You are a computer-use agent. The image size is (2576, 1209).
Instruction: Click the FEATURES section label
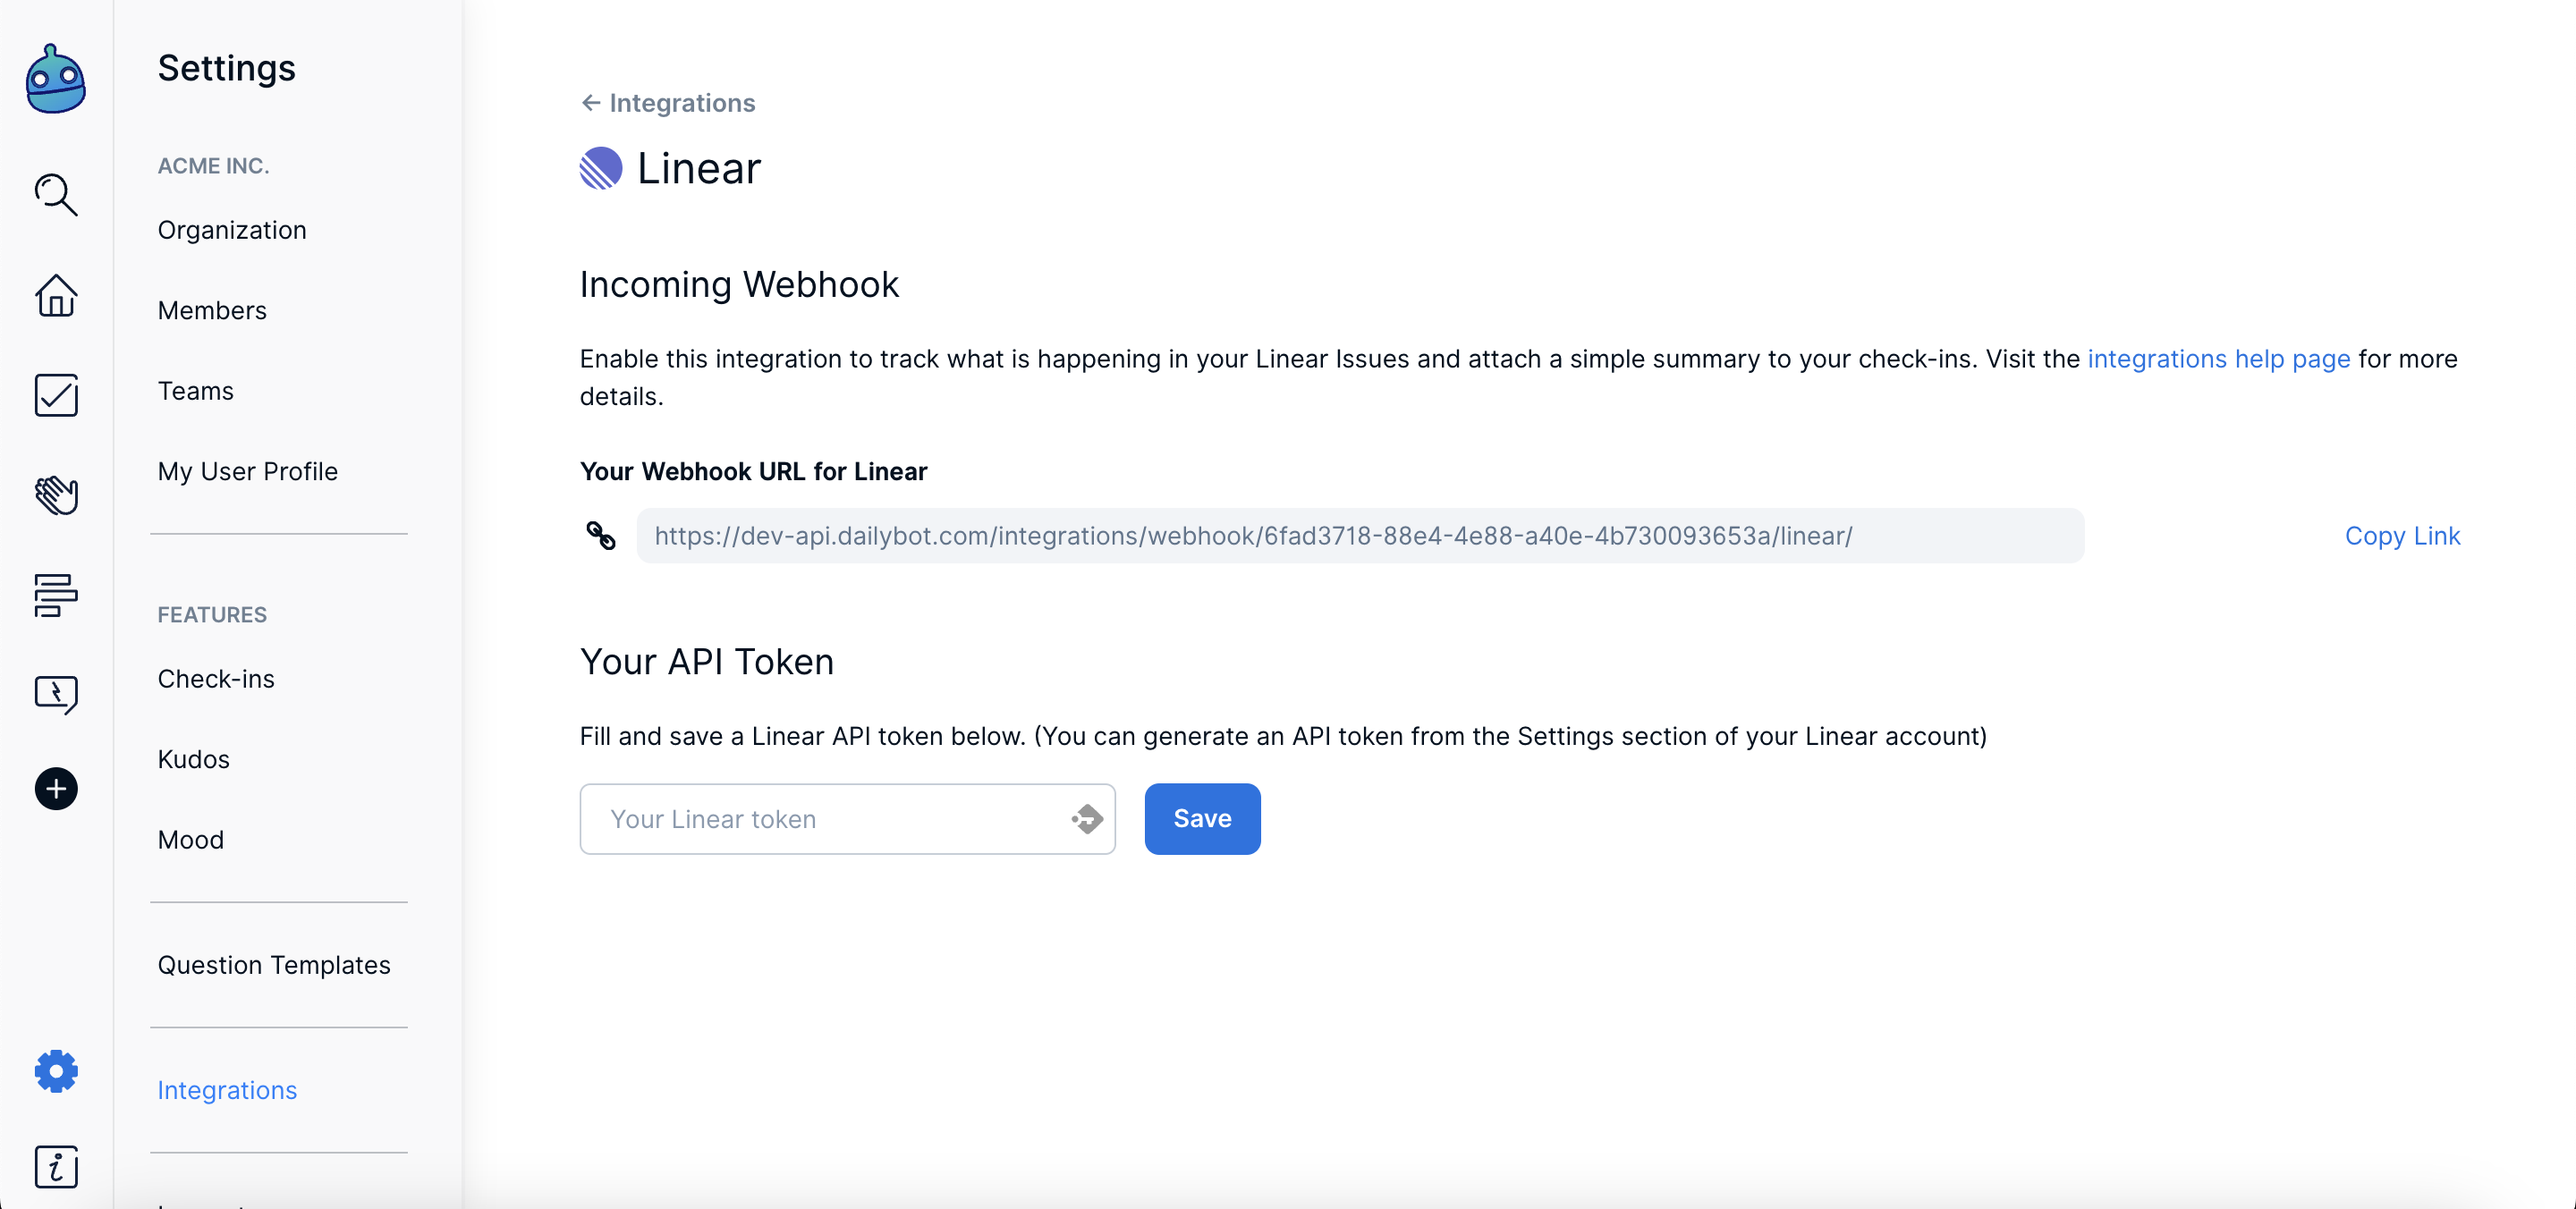[x=212, y=615]
